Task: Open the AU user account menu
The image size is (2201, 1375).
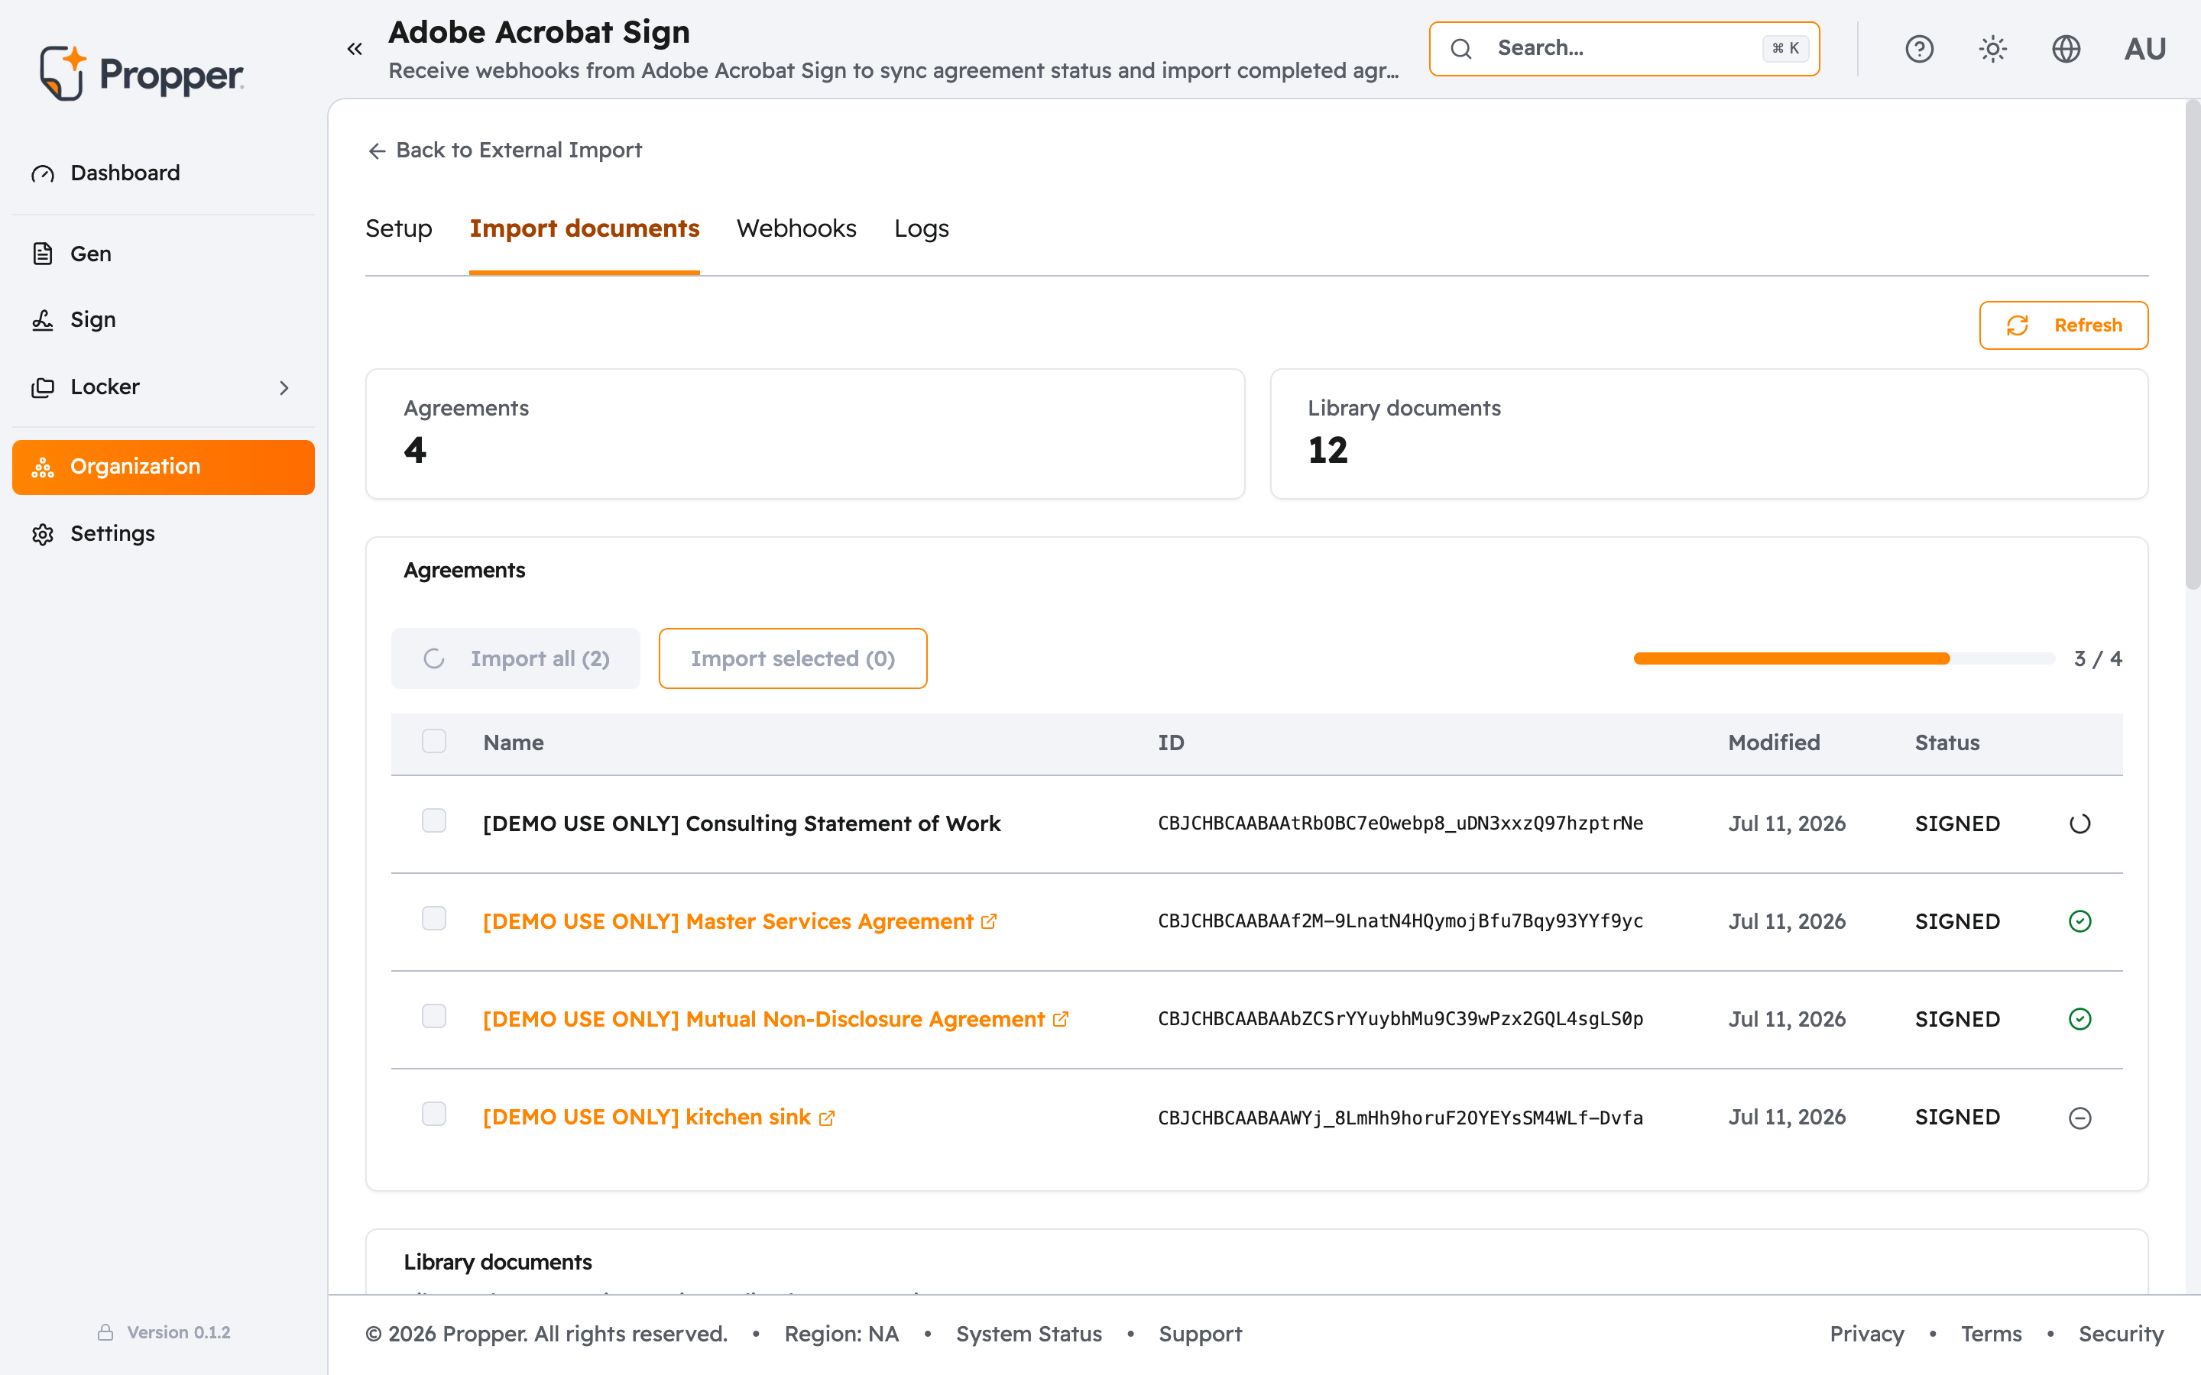Action: click(x=2144, y=49)
